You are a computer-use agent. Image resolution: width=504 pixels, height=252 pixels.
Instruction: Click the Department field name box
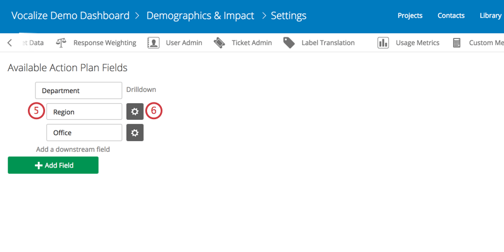(x=78, y=91)
